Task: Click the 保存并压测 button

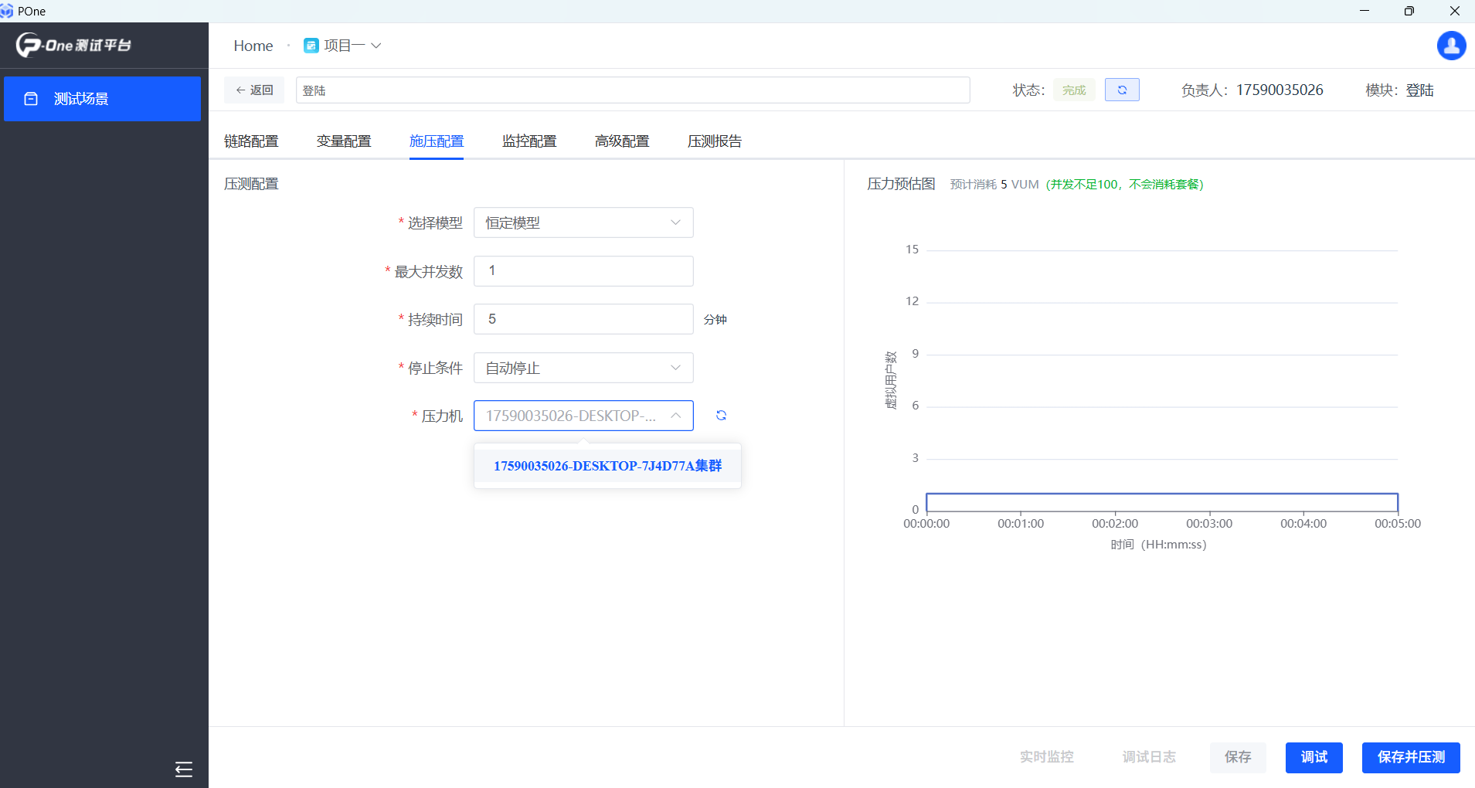Action: (x=1410, y=757)
